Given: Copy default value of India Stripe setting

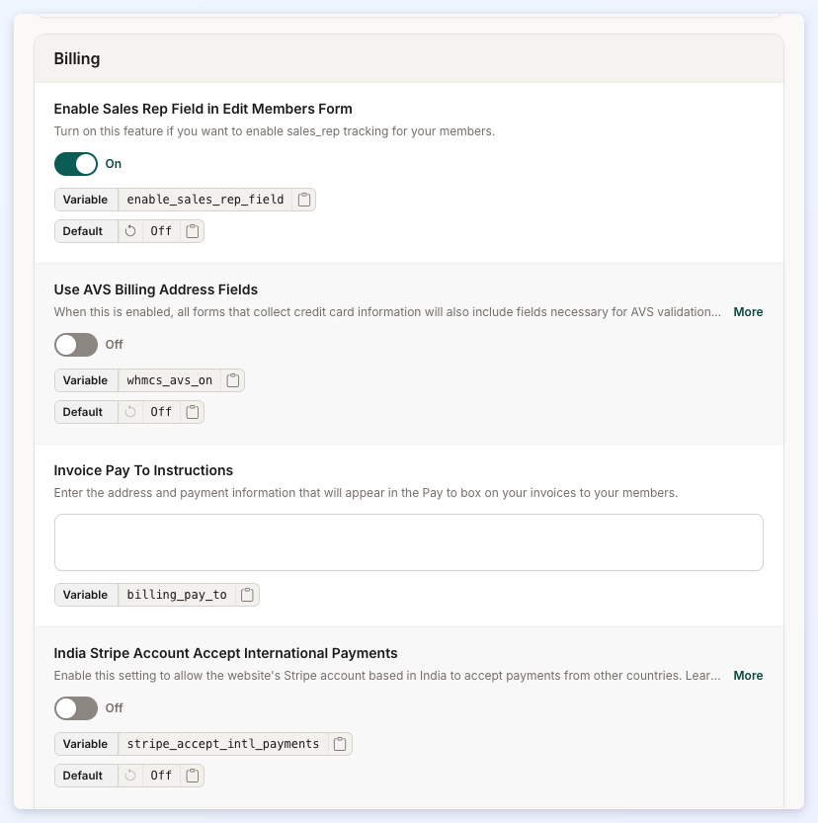Looking at the screenshot, I should 193,776.
